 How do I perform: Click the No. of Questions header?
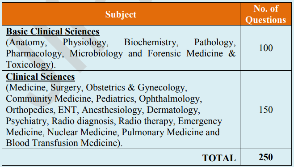266,14
